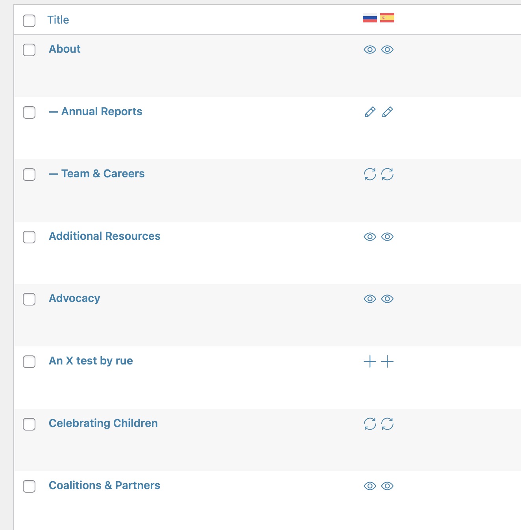The height and width of the screenshot is (530, 521).
Task: Open the Advocacy page link
Action: click(74, 298)
